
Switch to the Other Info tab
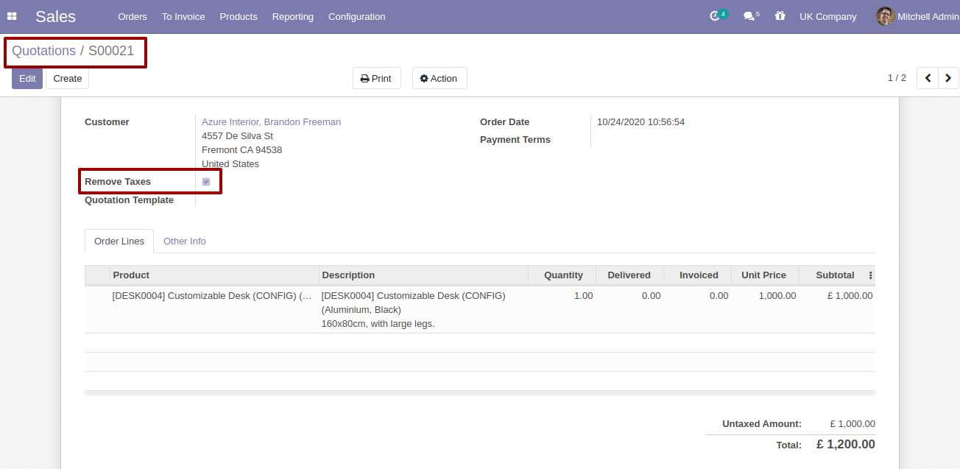184,241
